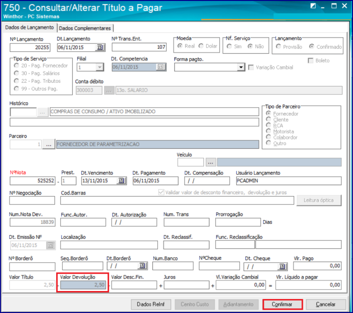Screen dimensions: 353x313
Task: Open Dados Reinf button
Action: point(151,304)
